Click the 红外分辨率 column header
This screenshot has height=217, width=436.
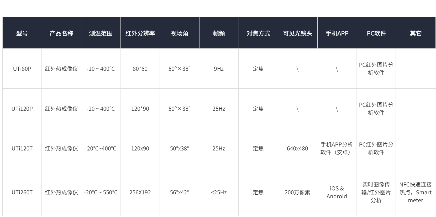point(140,33)
